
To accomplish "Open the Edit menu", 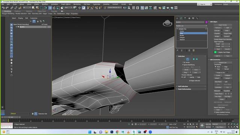I will pos(8,4).
